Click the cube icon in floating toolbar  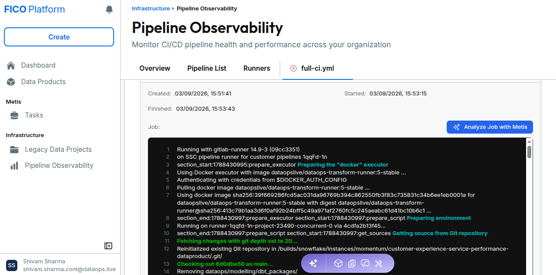pyautogui.click(x=338, y=263)
